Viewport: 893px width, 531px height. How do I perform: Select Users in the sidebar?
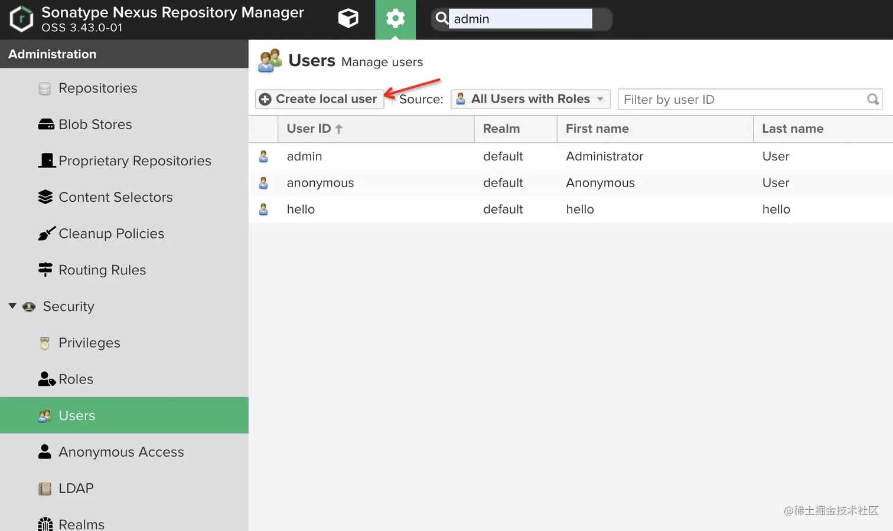coord(124,415)
